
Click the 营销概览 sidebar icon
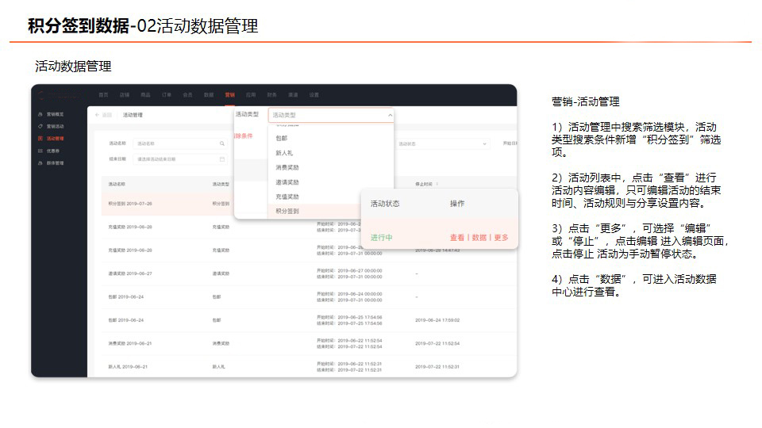(40, 114)
